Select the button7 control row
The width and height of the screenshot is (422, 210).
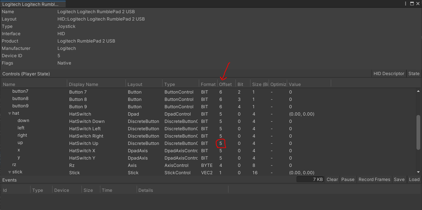pyautogui.click(x=20, y=92)
